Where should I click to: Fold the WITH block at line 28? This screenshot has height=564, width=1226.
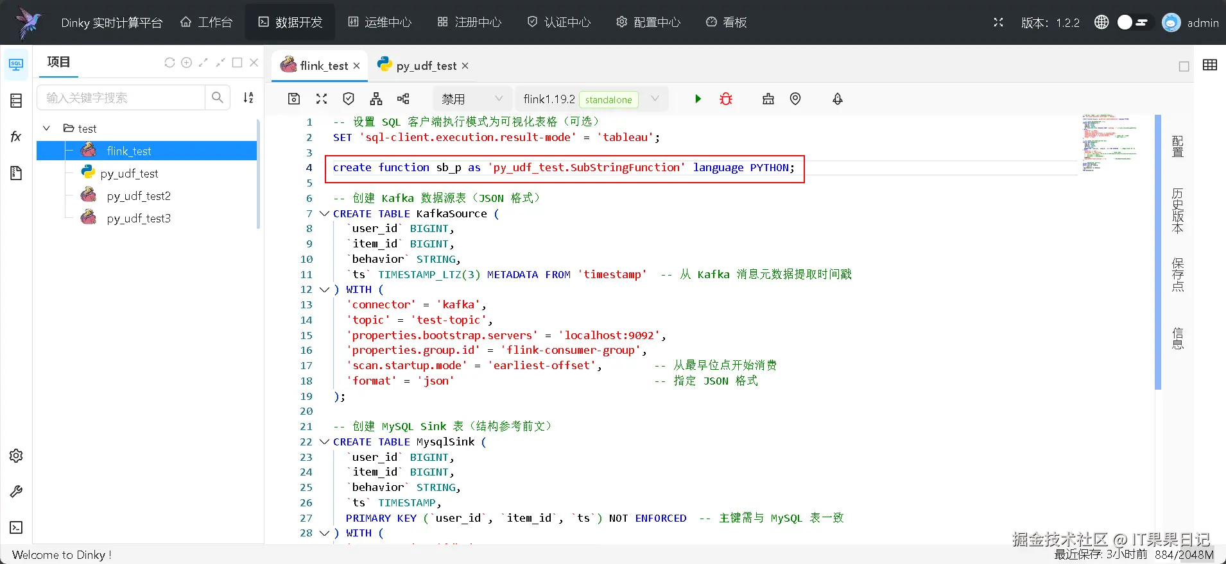(x=324, y=533)
